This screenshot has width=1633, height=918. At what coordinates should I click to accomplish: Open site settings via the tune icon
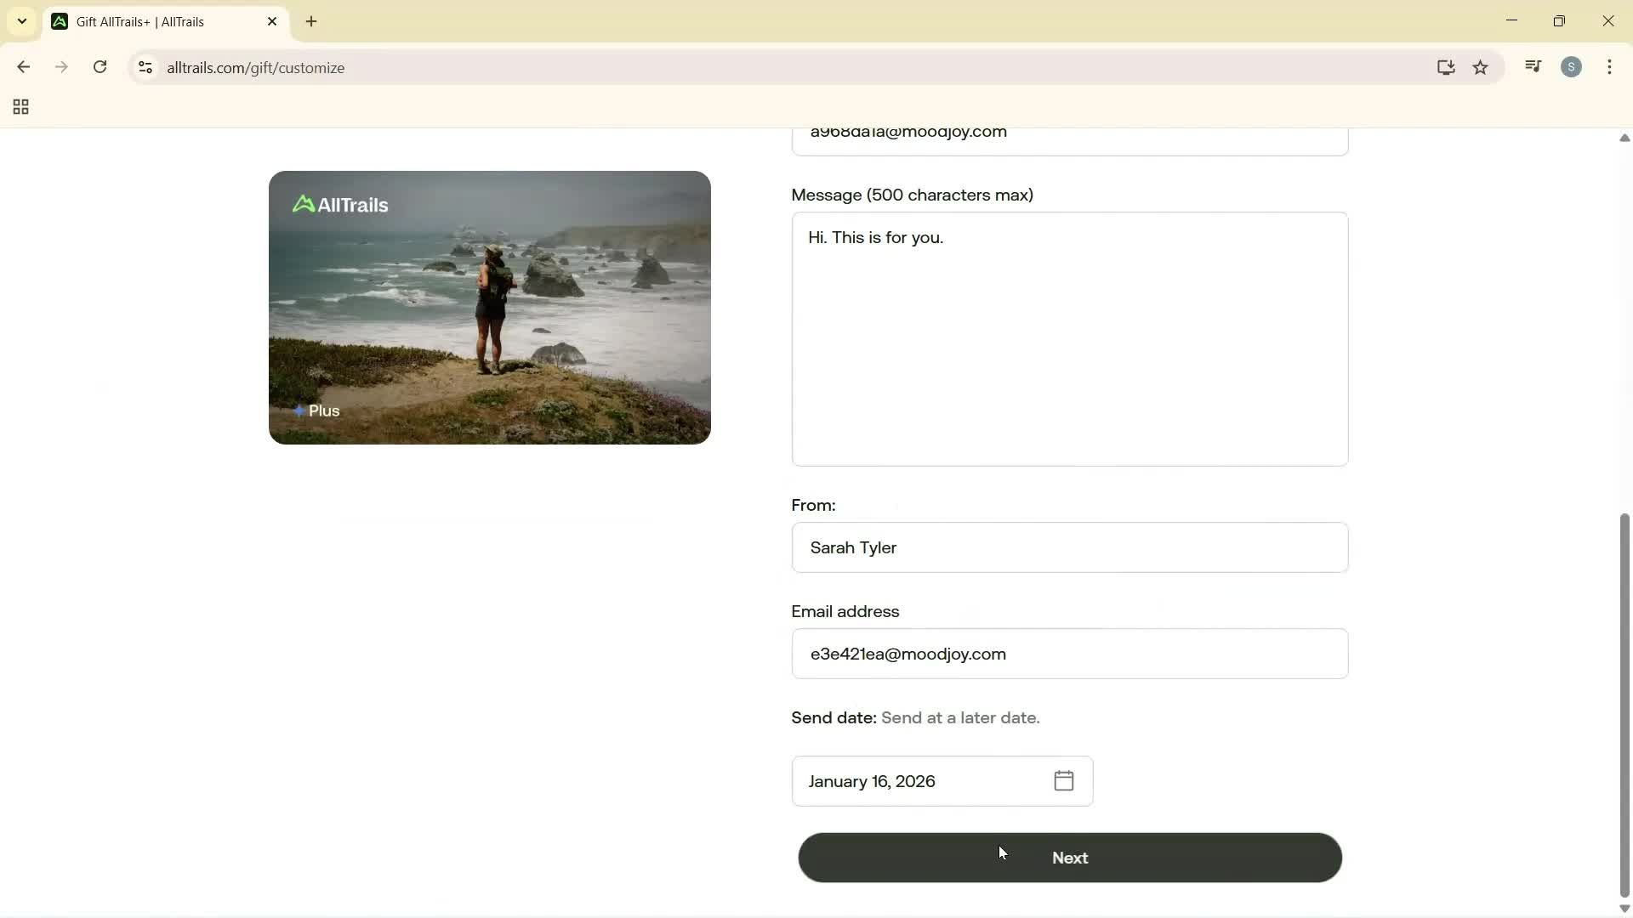point(145,68)
